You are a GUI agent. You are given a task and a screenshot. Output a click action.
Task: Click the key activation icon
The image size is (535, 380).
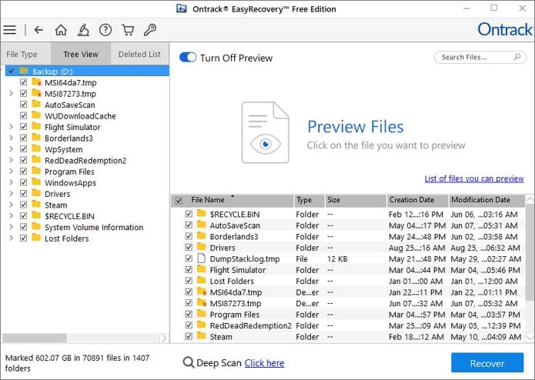coord(150,30)
